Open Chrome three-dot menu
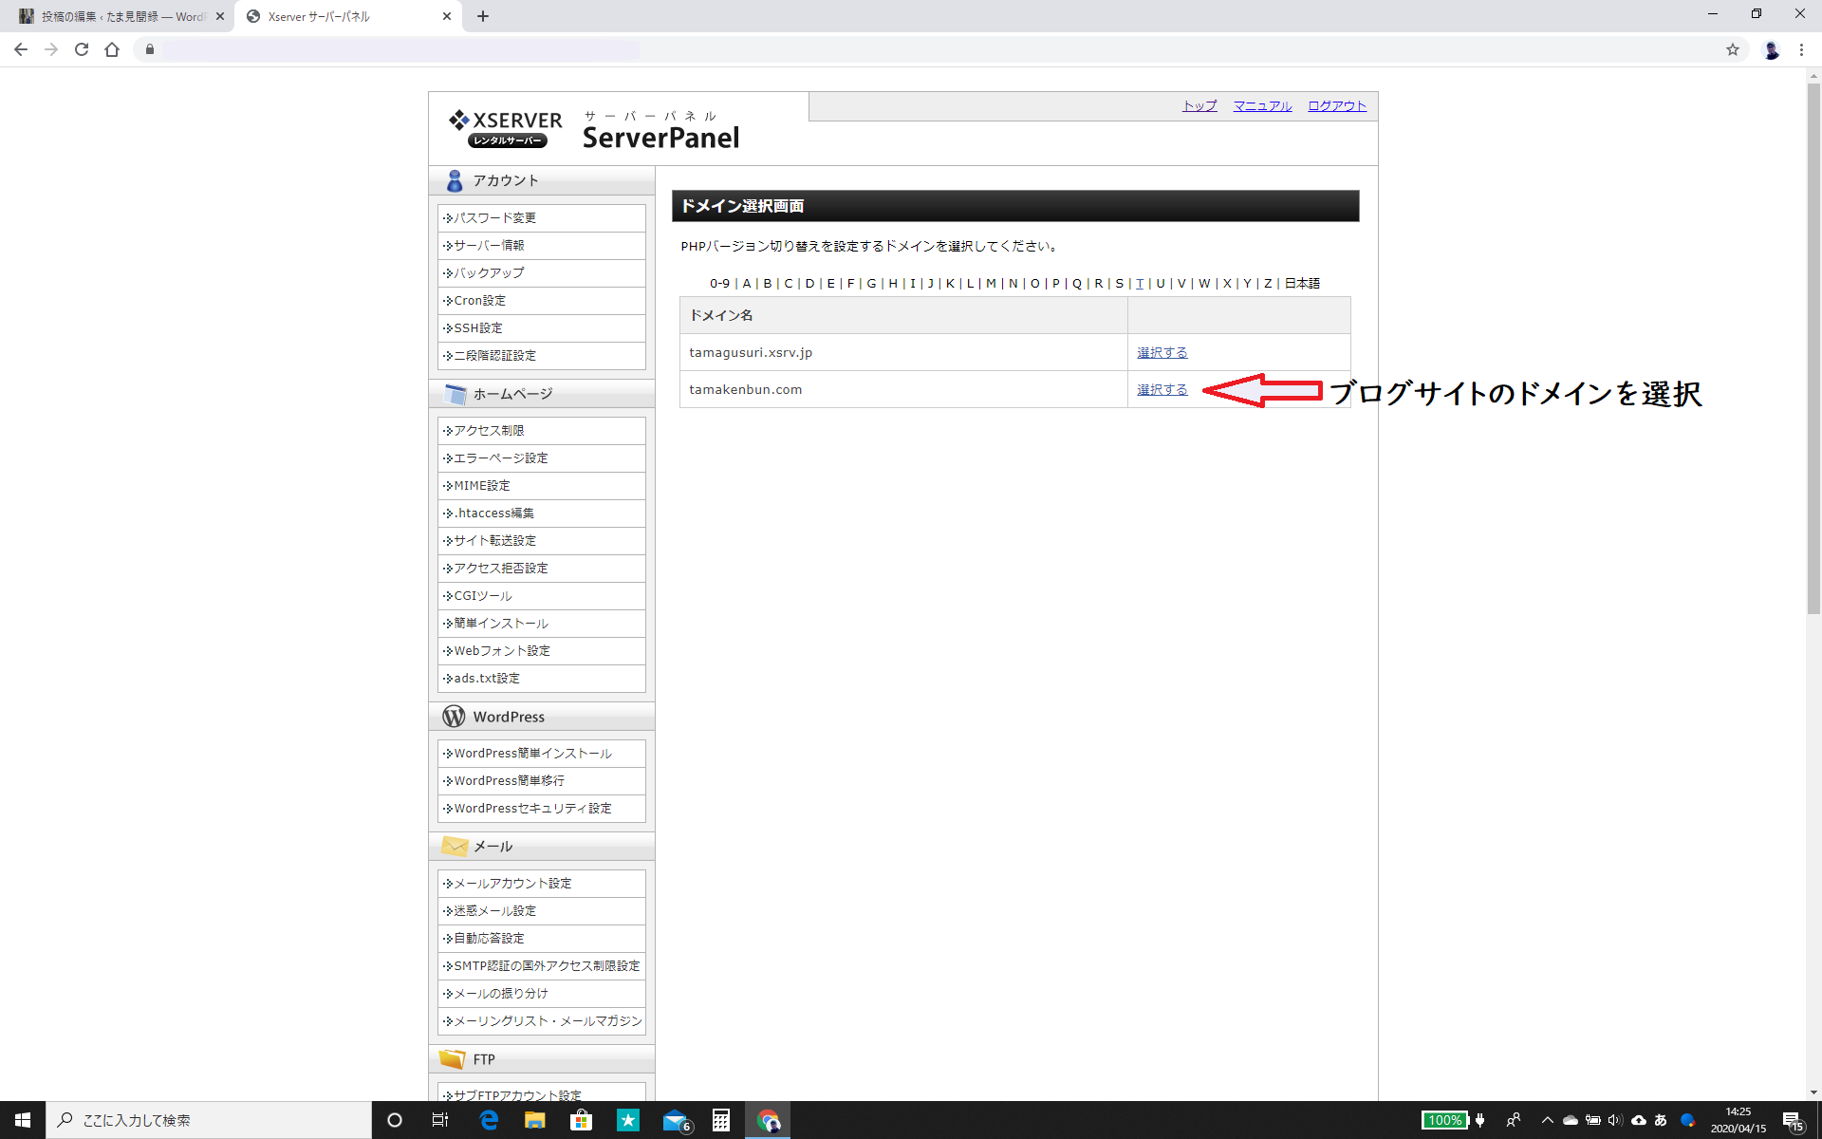The height and width of the screenshot is (1139, 1822). (1800, 49)
